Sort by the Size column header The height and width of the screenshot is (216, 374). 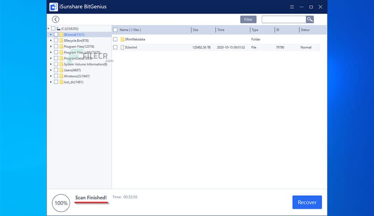pos(195,30)
